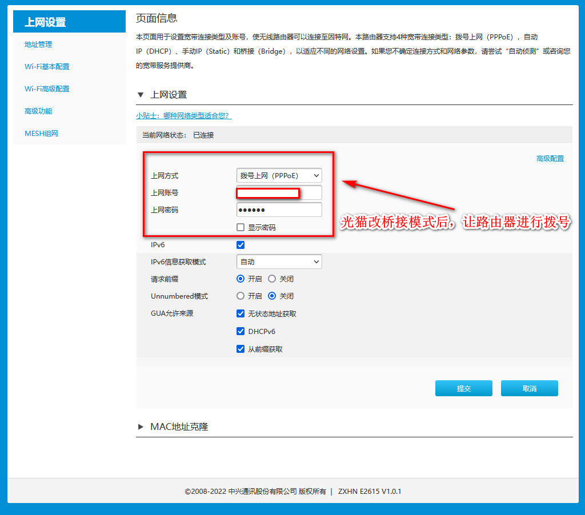Open the 上网方式 dropdown

pos(279,176)
